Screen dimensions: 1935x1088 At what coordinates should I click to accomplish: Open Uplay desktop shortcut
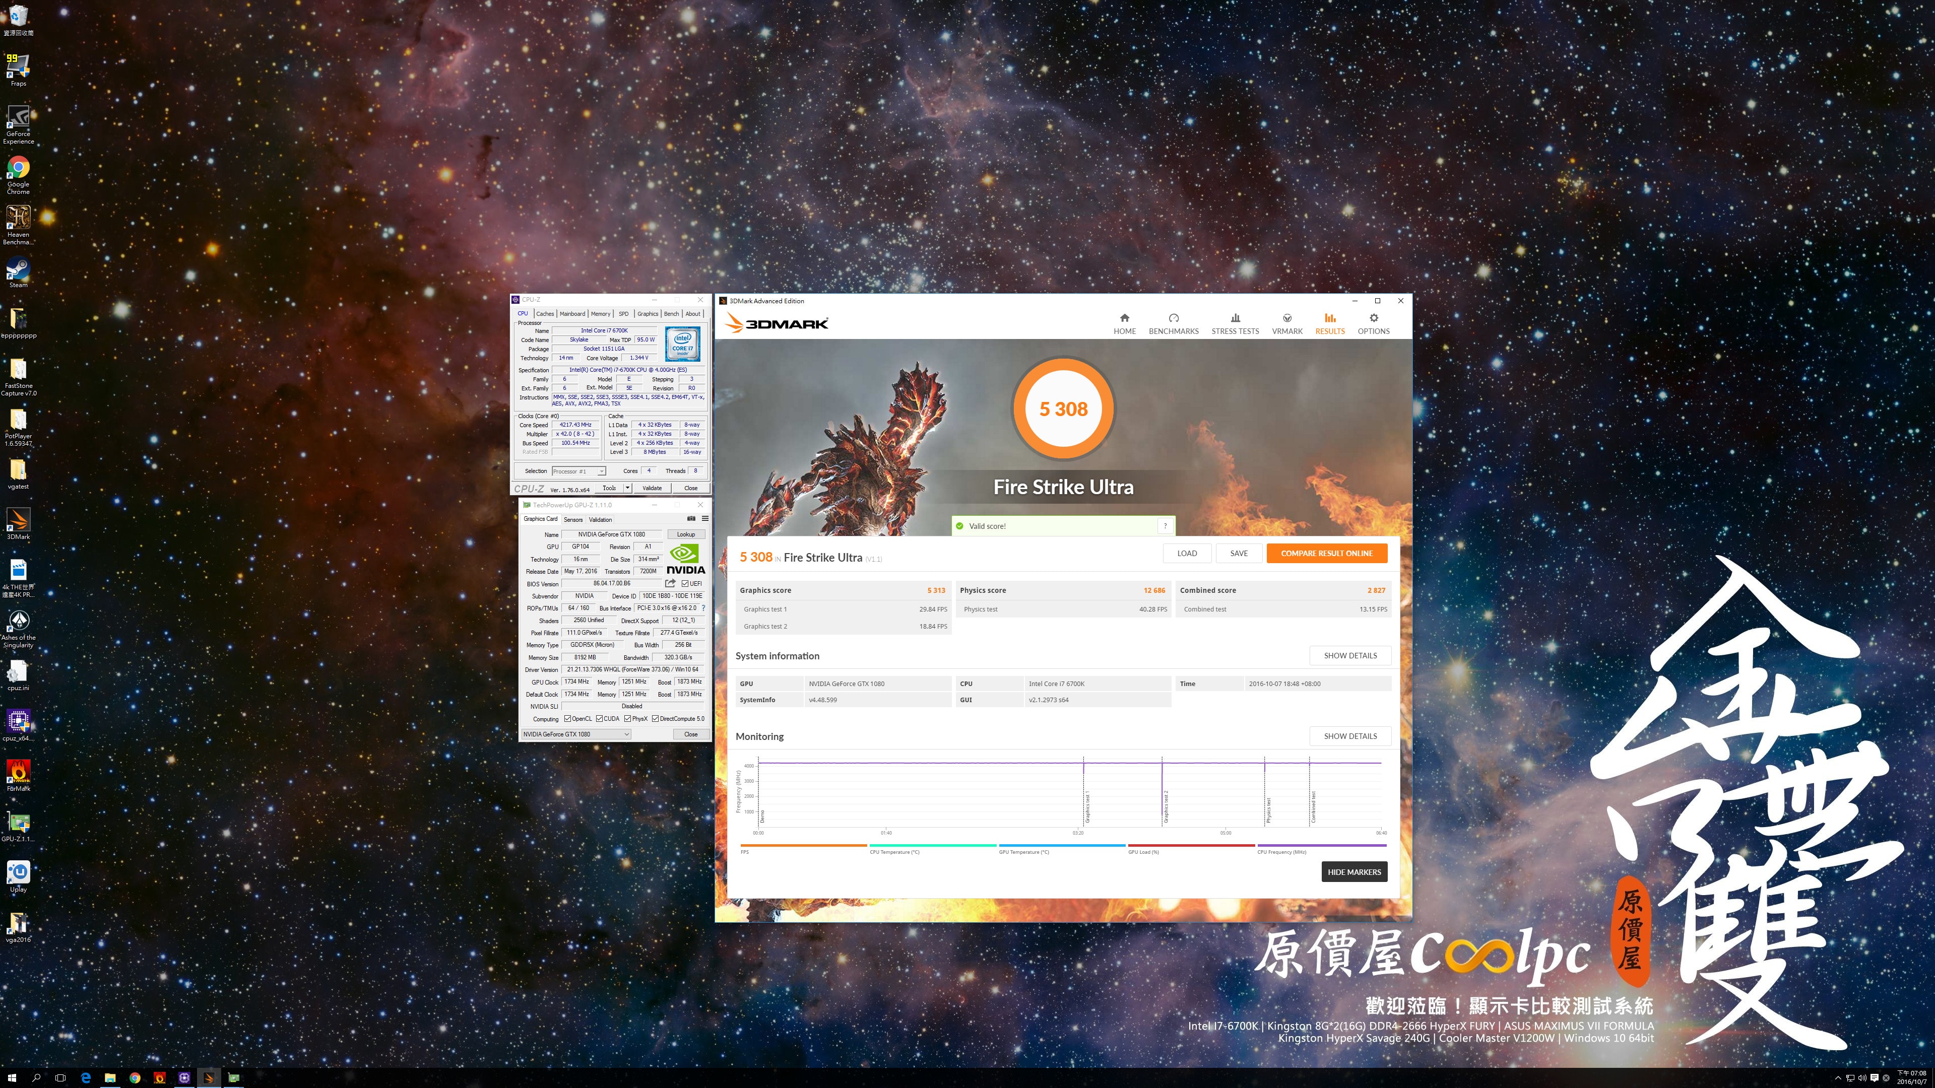click(x=18, y=876)
